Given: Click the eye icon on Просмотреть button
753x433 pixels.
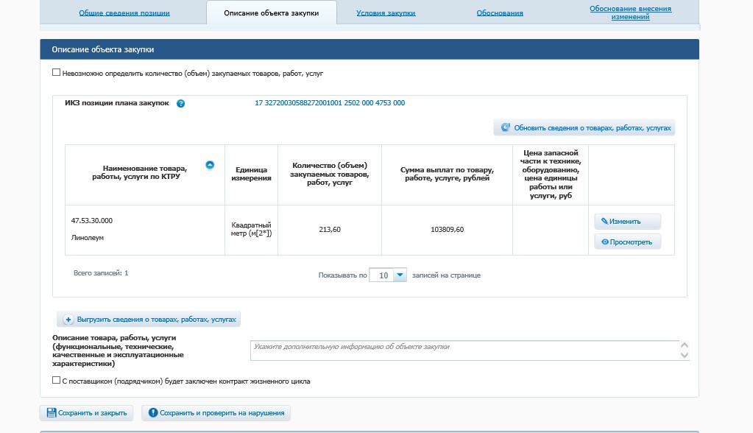Looking at the screenshot, I should coord(604,242).
